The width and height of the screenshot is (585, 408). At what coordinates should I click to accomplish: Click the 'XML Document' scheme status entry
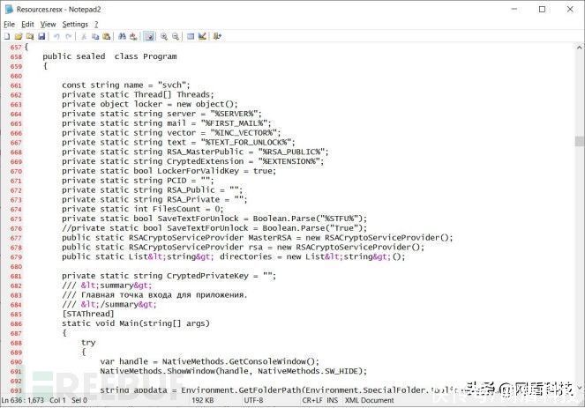coord(370,400)
